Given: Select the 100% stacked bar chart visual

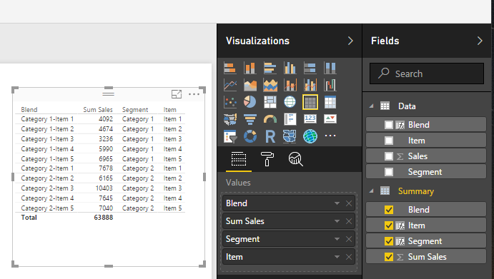Looking at the screenshot, I should pos(310,68).
